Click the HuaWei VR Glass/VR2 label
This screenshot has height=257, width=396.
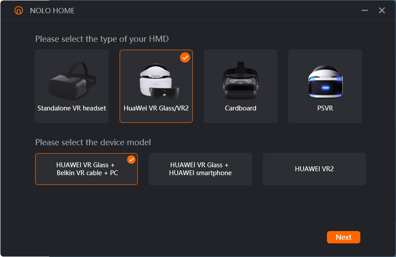(x=156, y=108)
